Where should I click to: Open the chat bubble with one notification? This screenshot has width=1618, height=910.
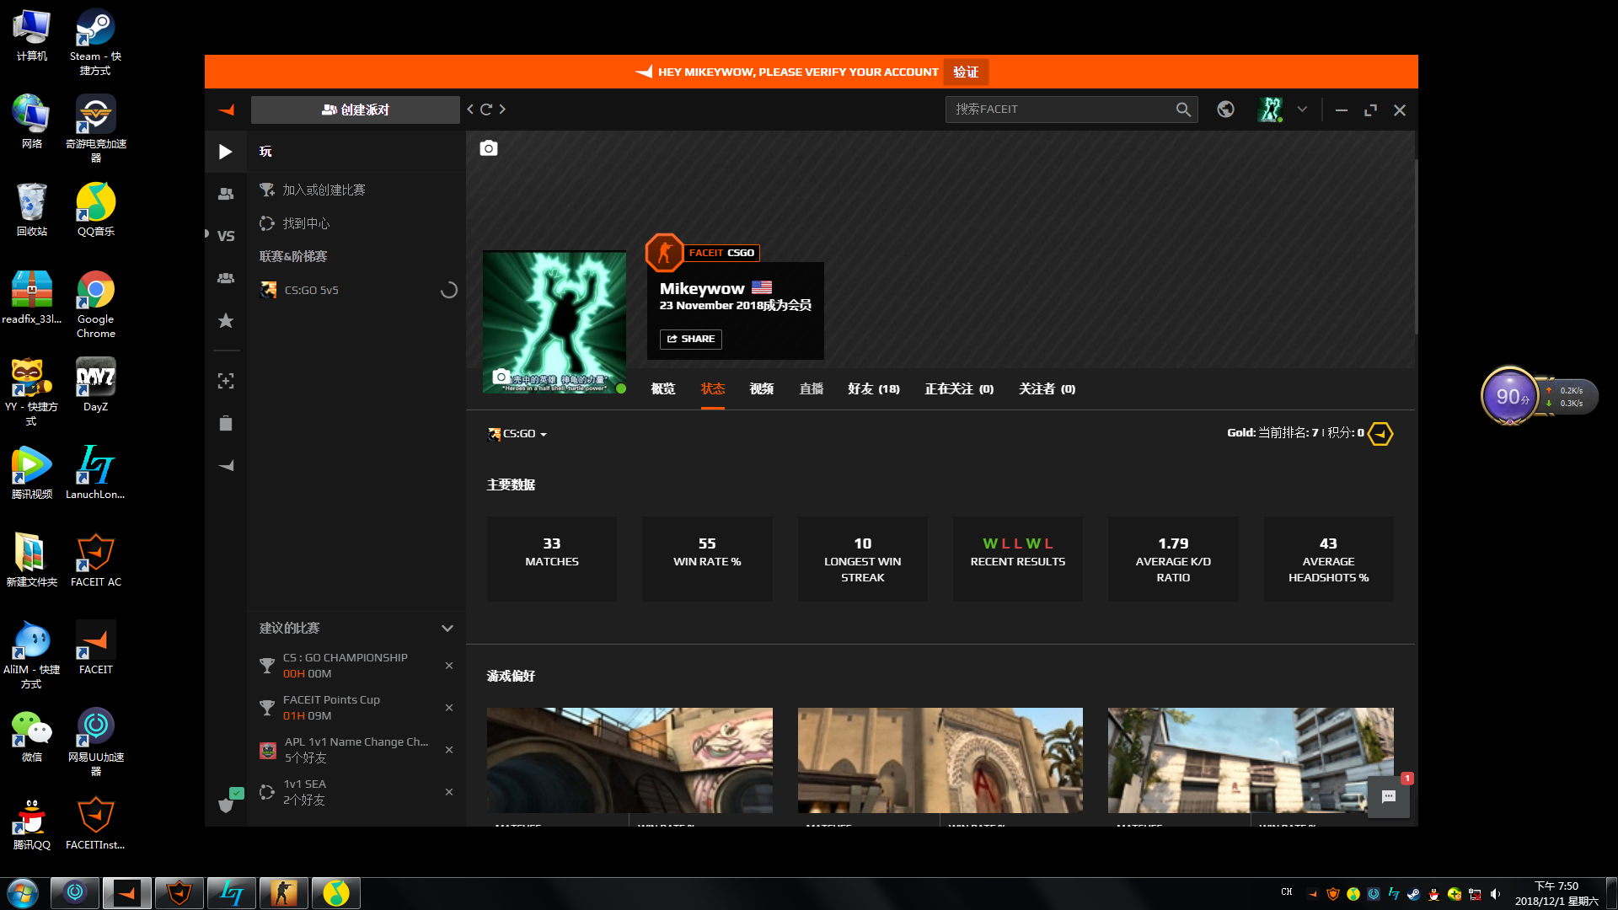tap(1389, 797)
